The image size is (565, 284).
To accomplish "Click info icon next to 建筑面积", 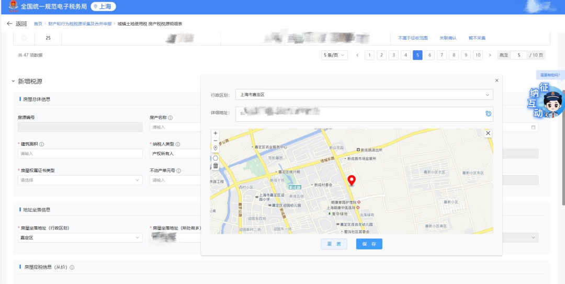I will click(x=42, y=144).
